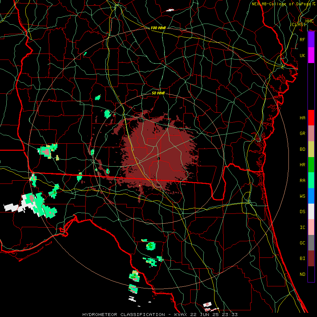Click the WS blue legend swatch
317x317 pixels.
(x=311, y=196)
